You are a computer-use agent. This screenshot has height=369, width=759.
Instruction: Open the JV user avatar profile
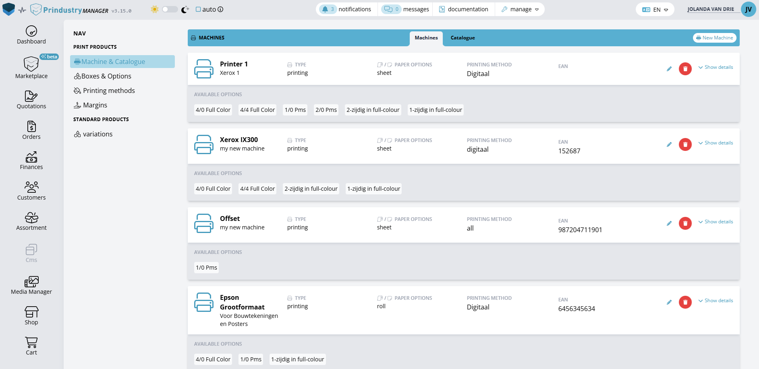click(748, 9)
